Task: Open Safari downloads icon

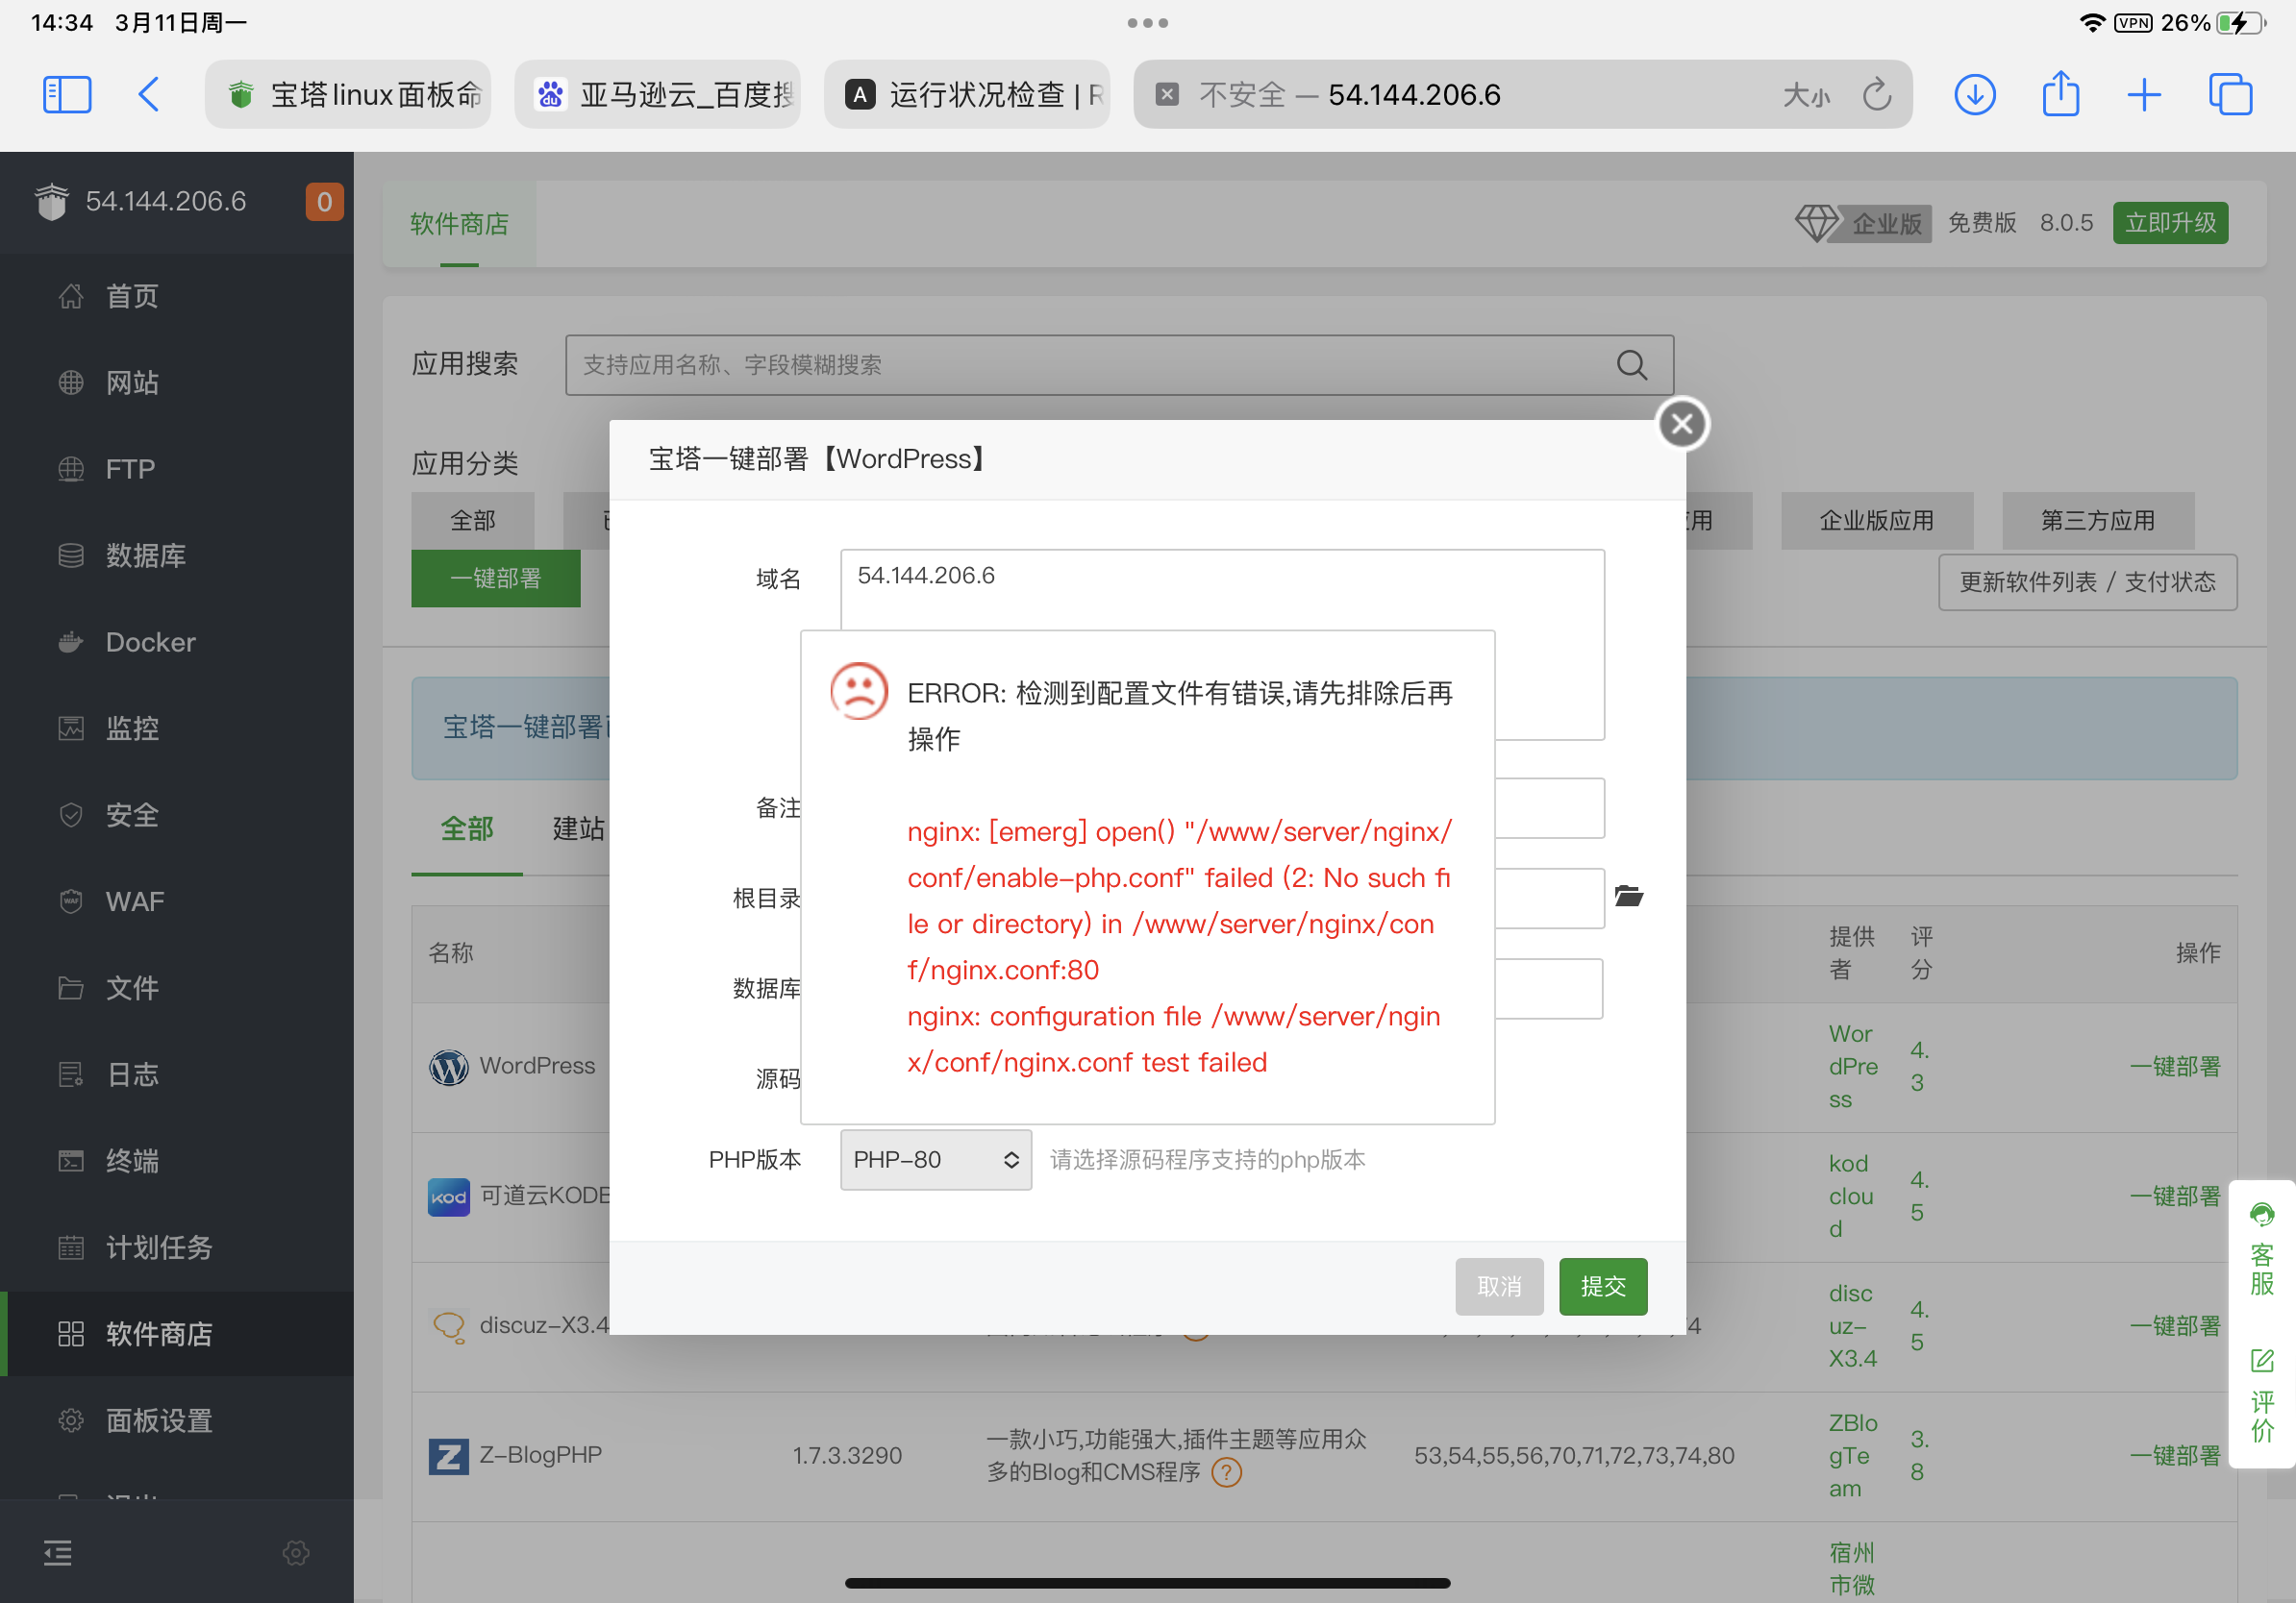Action: [1974, 95]
